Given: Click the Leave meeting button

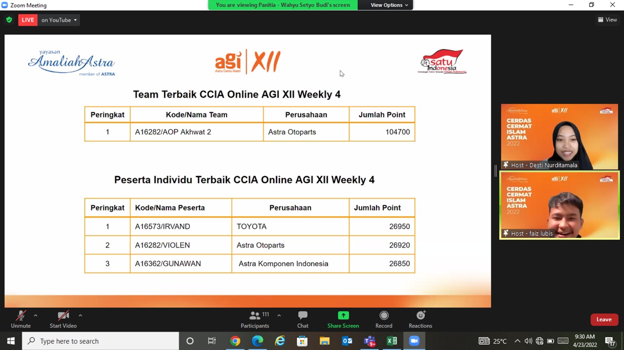Looking at the screenshot, I should (x=604, y=319).
